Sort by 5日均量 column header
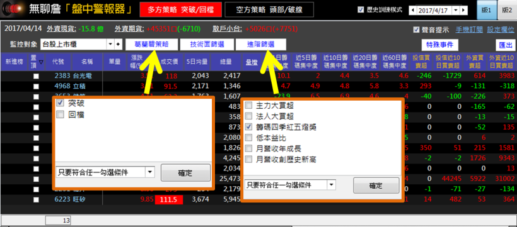Screen dimensions: 517x227 [x=197, y=62]
